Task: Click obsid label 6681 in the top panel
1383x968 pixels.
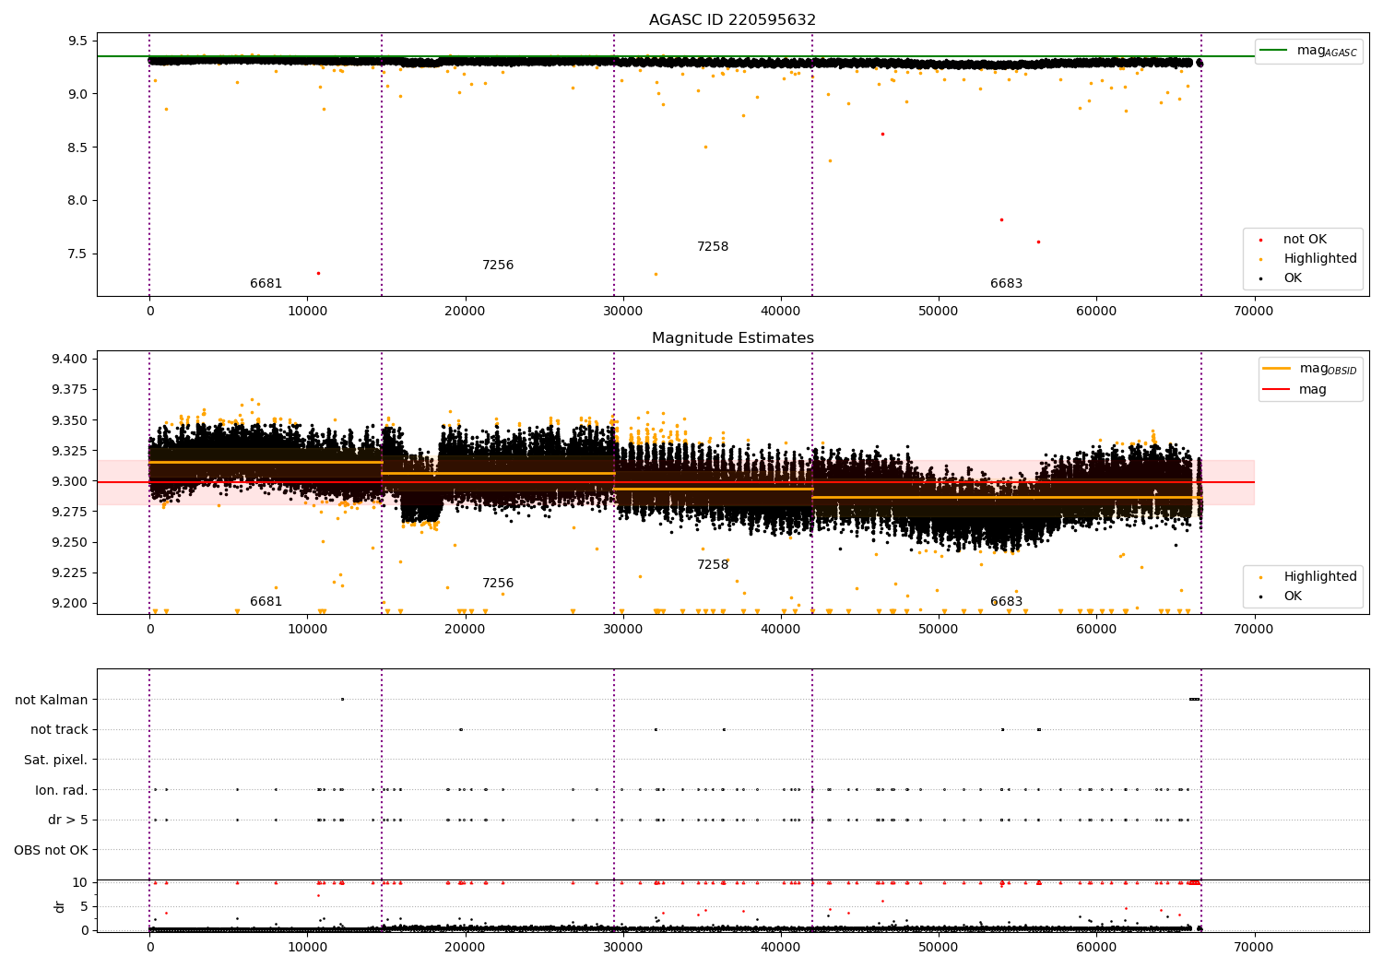Action: pos(266,284)
